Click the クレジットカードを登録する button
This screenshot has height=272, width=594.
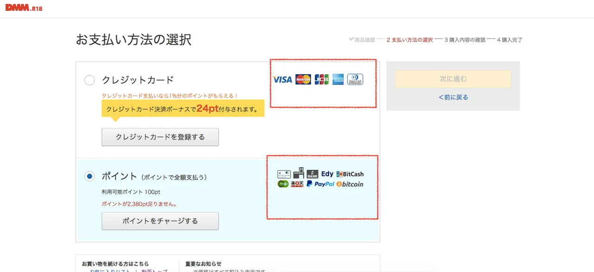pyautogui.click(x=160, y=137)
